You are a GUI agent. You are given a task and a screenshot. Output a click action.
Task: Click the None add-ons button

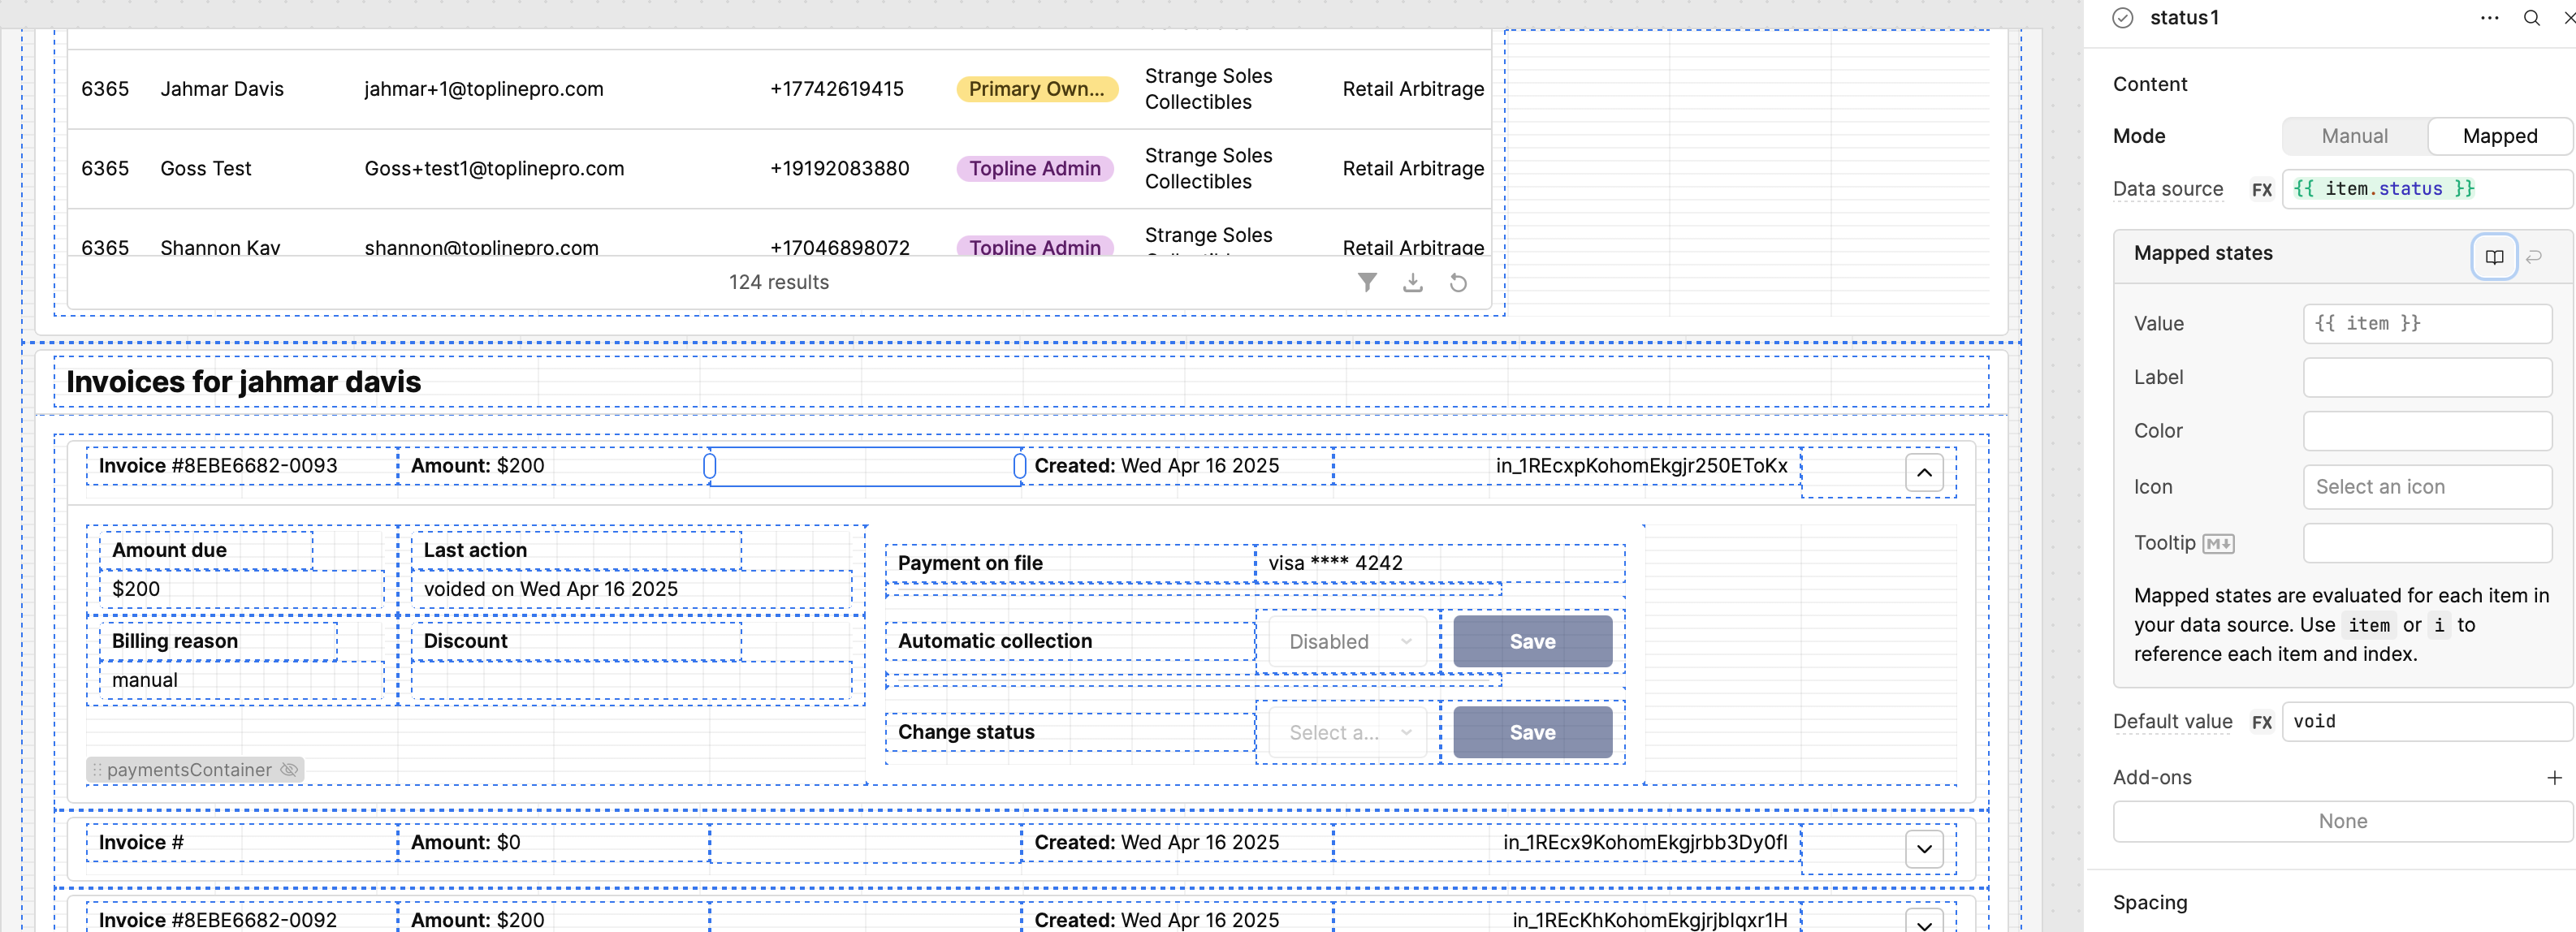click(2342, 822)
